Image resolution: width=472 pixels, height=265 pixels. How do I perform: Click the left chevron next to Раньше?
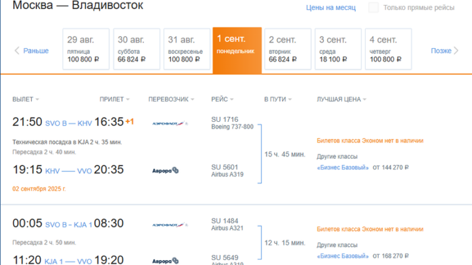click(17, 51)
